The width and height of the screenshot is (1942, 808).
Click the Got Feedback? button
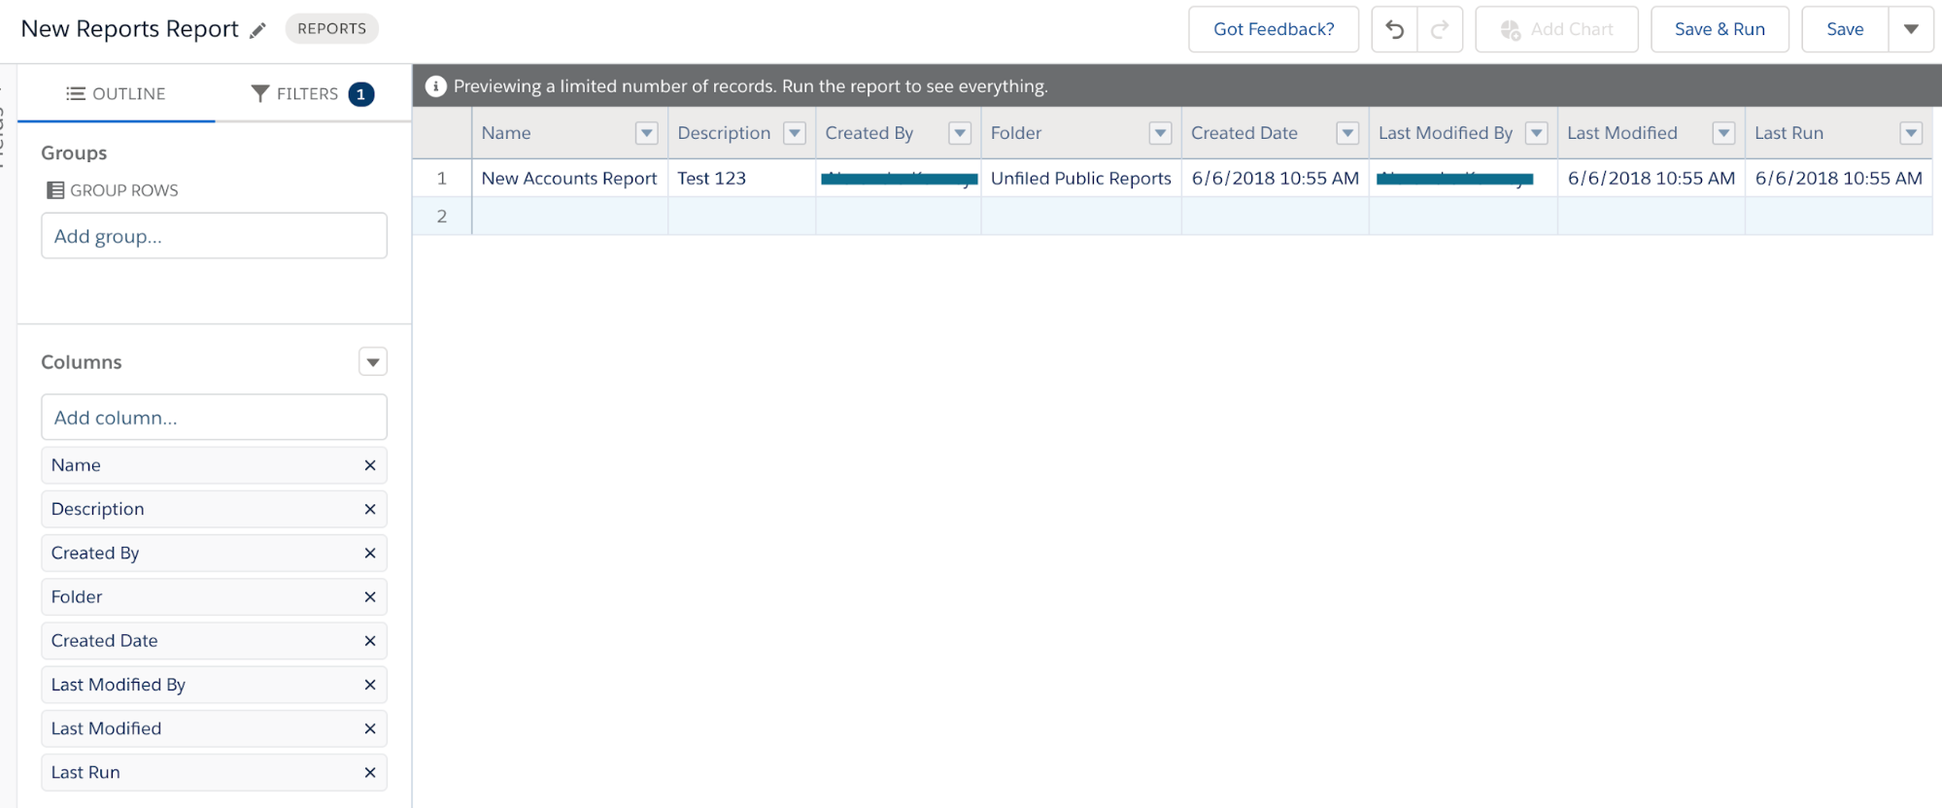(x=1274, y=29)
